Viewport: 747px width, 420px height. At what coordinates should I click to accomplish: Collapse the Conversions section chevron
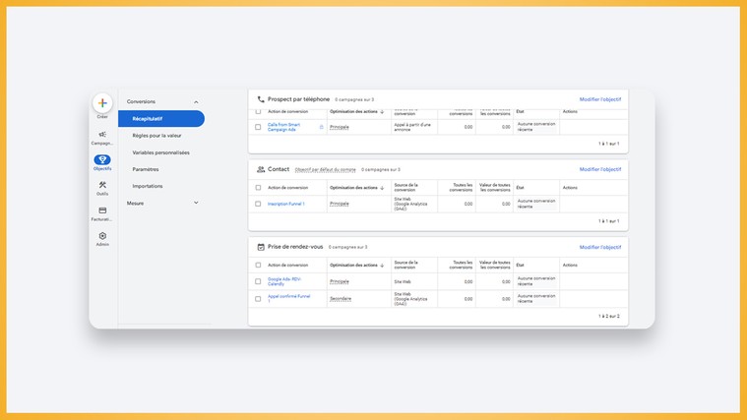point(196,102)
